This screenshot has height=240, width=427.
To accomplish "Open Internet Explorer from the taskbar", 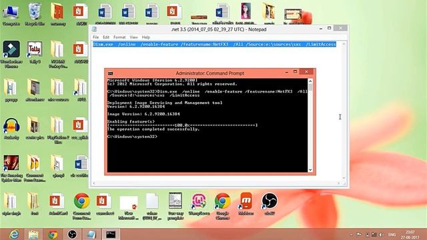I will pos(14,234).
